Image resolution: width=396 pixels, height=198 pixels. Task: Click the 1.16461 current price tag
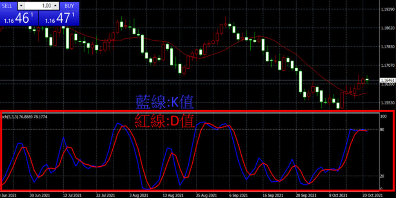point(386,81)
